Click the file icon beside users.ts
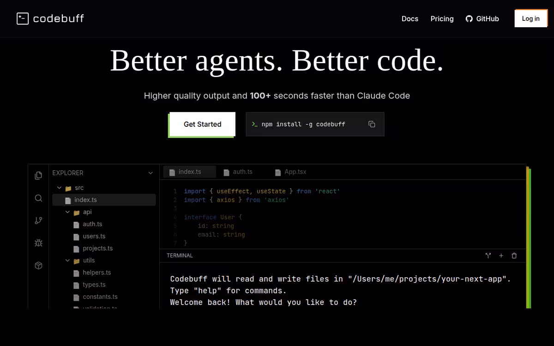The height and width of the screenshot is (346, 554). coord(77,237)
